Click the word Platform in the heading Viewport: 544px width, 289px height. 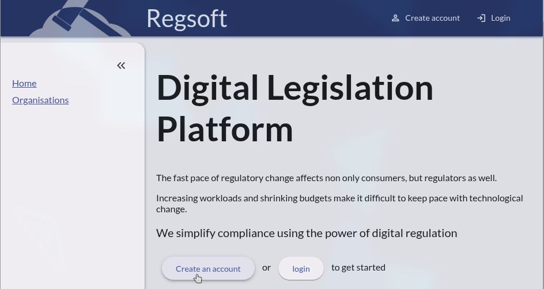[225, 129]
